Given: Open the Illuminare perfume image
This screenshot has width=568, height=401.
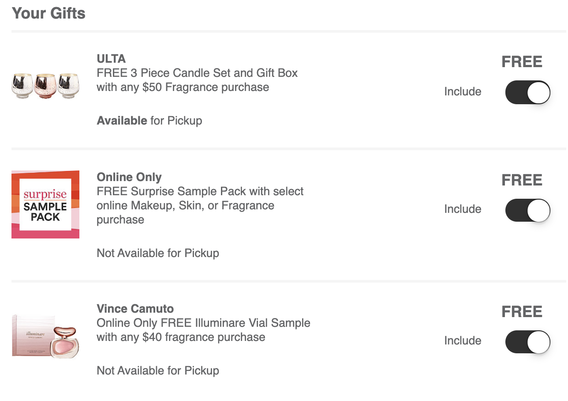Looking at the screenshot, I should pos(45,336).
